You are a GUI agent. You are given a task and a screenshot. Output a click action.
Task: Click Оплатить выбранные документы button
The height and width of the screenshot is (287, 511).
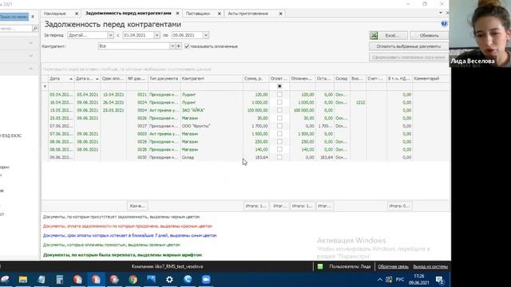[x=408, y=46]
